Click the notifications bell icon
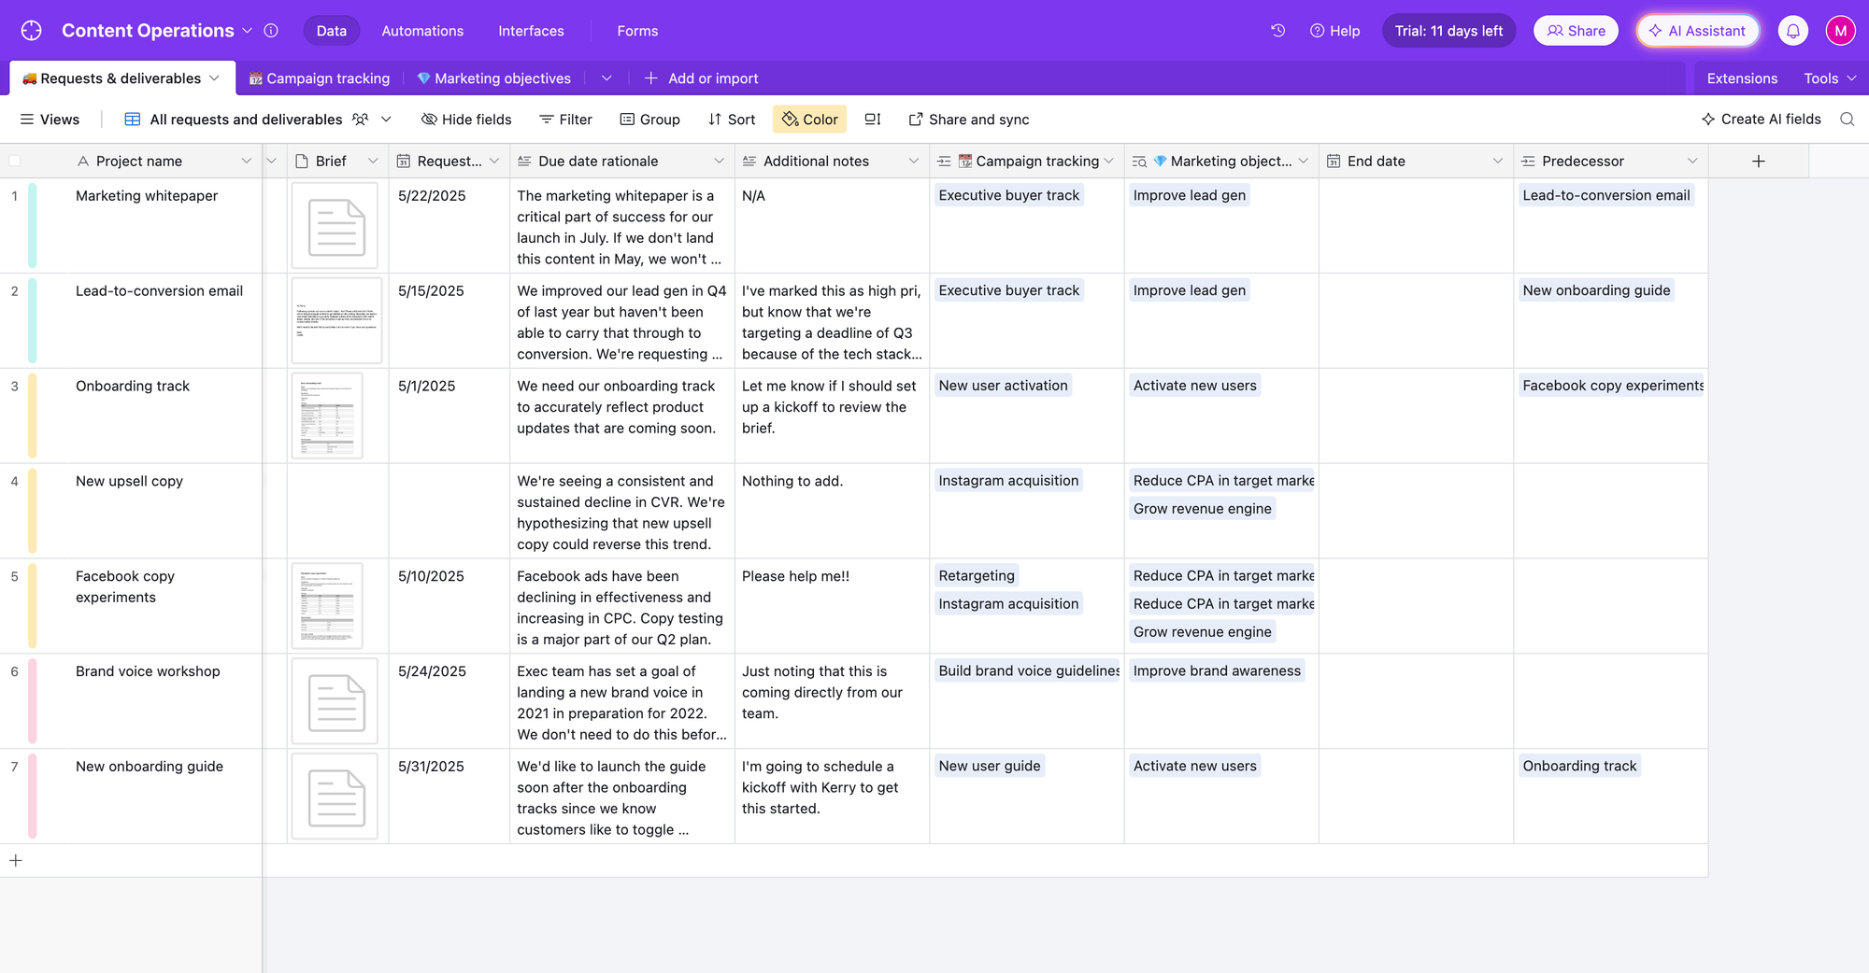This screenshot has height=973, width=1869. (1792, 31)
